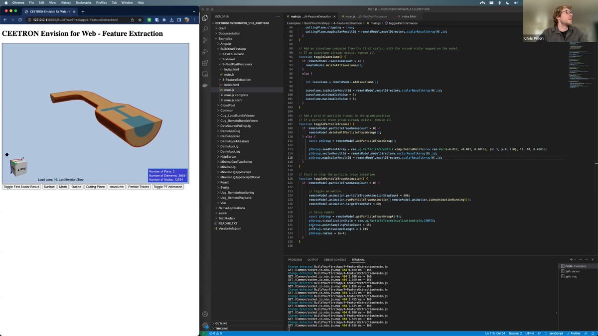
Task: Toggle the Mesh display button
Action: pyautogui.click(x=63, y=187)
